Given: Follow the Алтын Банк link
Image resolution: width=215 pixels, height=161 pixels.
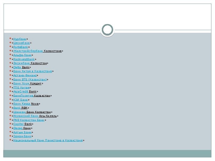Looking at the screenshot, I should (x=22, y=132).
